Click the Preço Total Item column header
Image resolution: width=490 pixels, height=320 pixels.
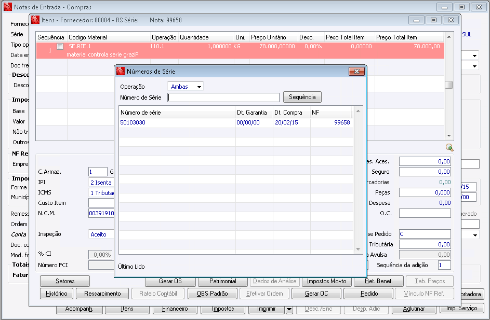coord(409,37)
